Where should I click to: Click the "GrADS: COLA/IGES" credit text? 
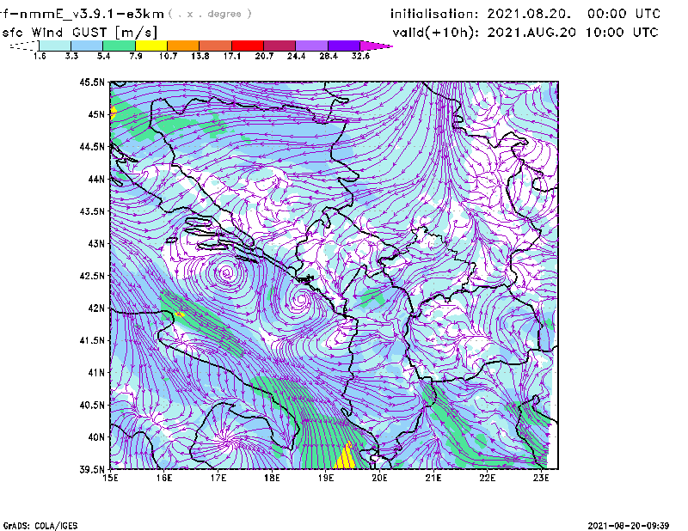(40, 526)
